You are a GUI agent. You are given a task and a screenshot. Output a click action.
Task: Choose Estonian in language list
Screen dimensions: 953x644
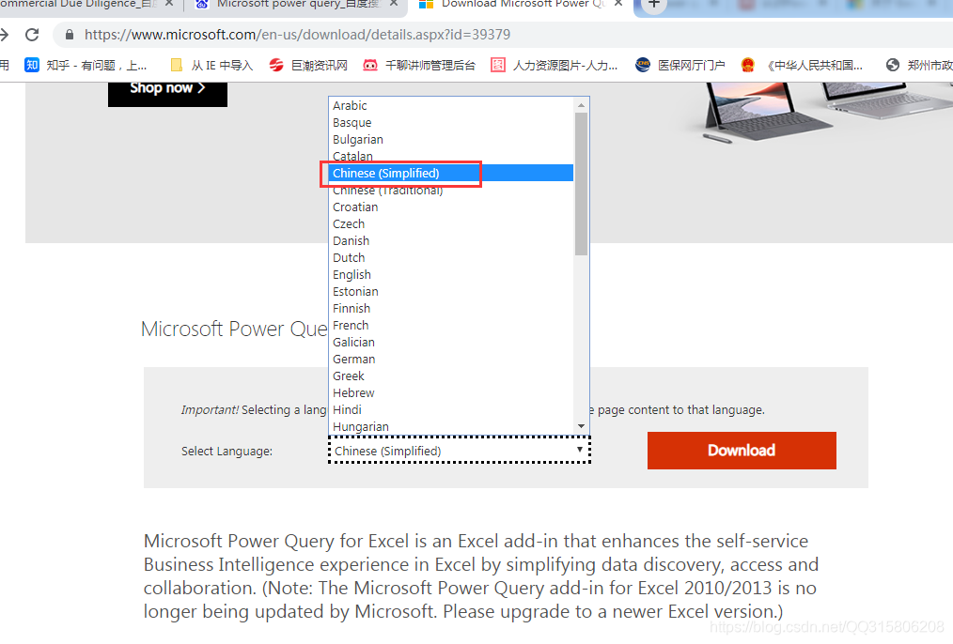tap(450, 292)
